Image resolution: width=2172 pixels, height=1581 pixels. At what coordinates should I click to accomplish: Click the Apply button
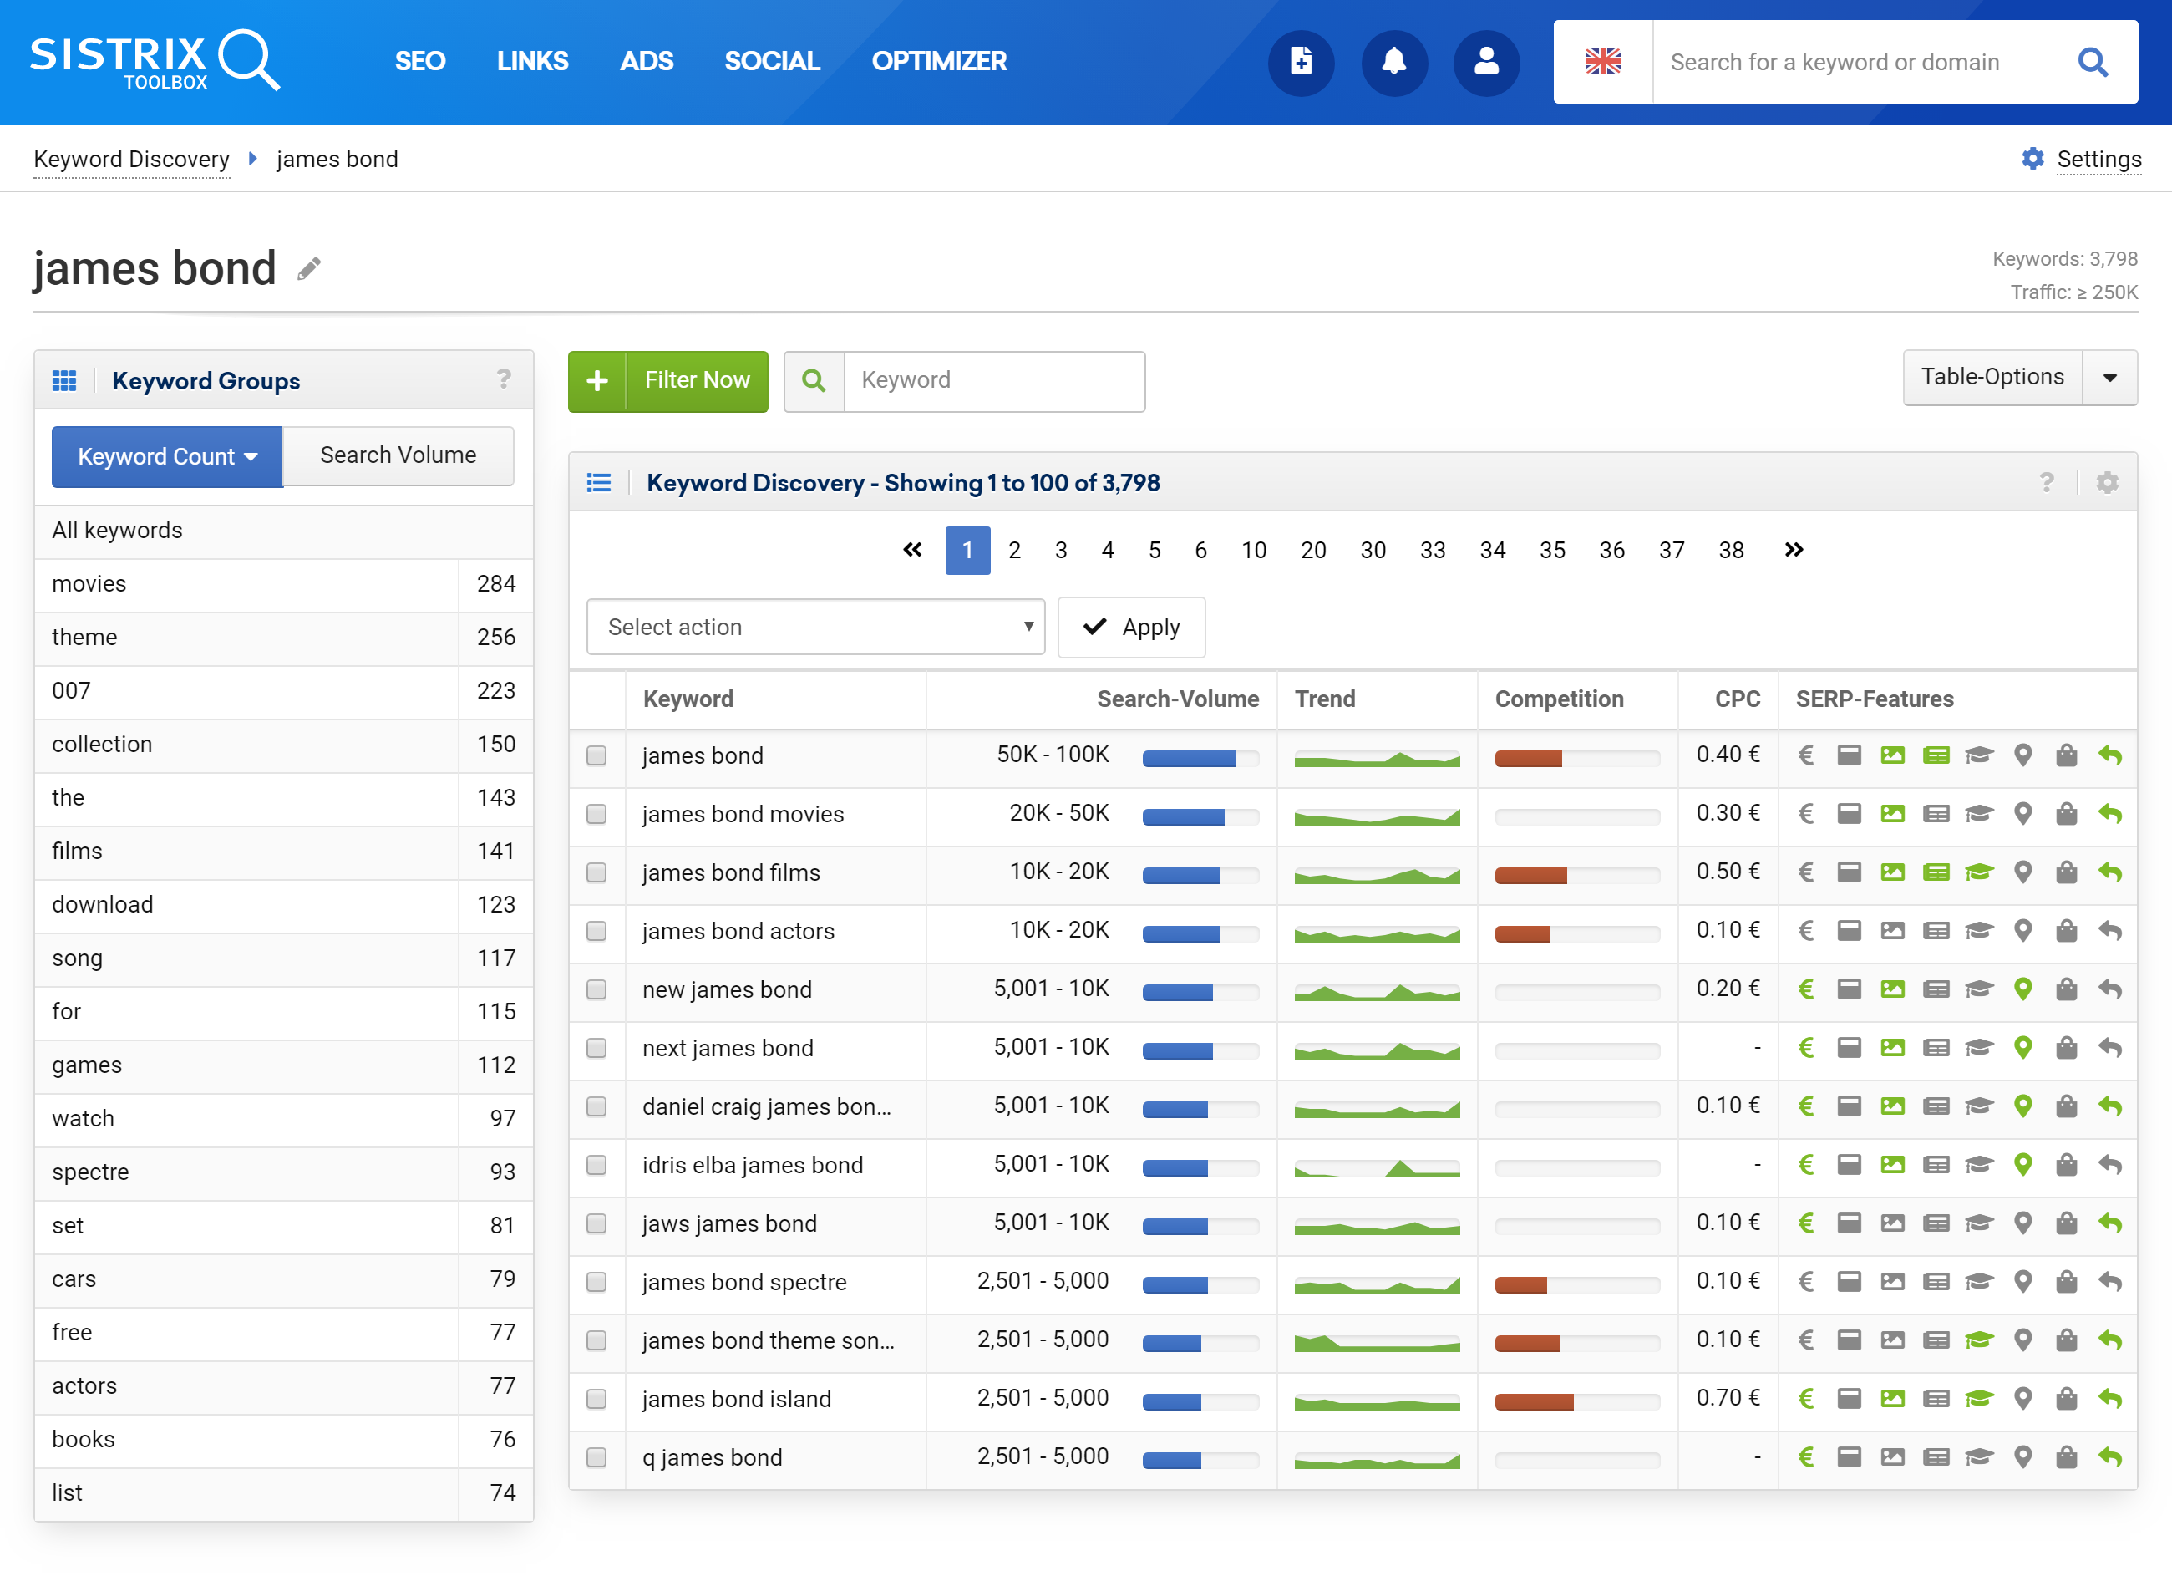tap(1131, 627)
